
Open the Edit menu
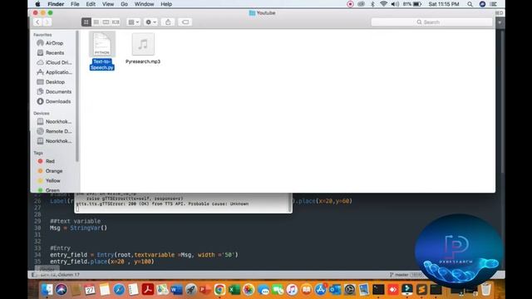coord(91,4)
